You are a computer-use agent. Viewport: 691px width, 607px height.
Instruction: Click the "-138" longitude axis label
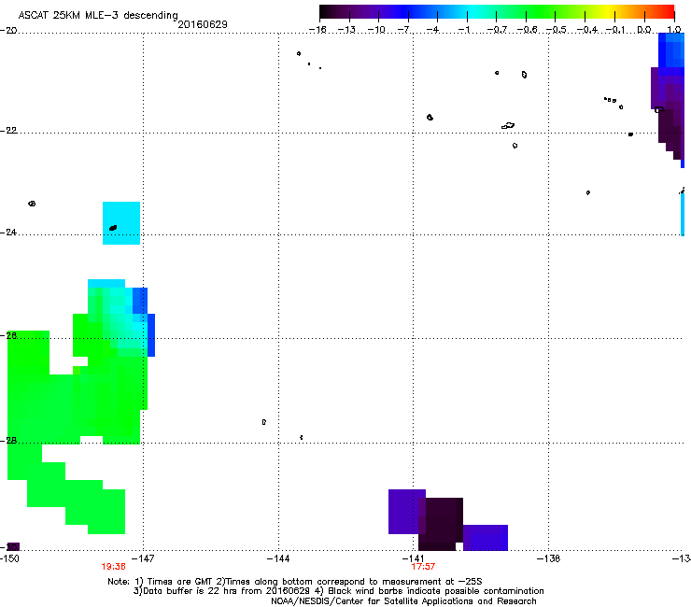[x=549, y=559]
